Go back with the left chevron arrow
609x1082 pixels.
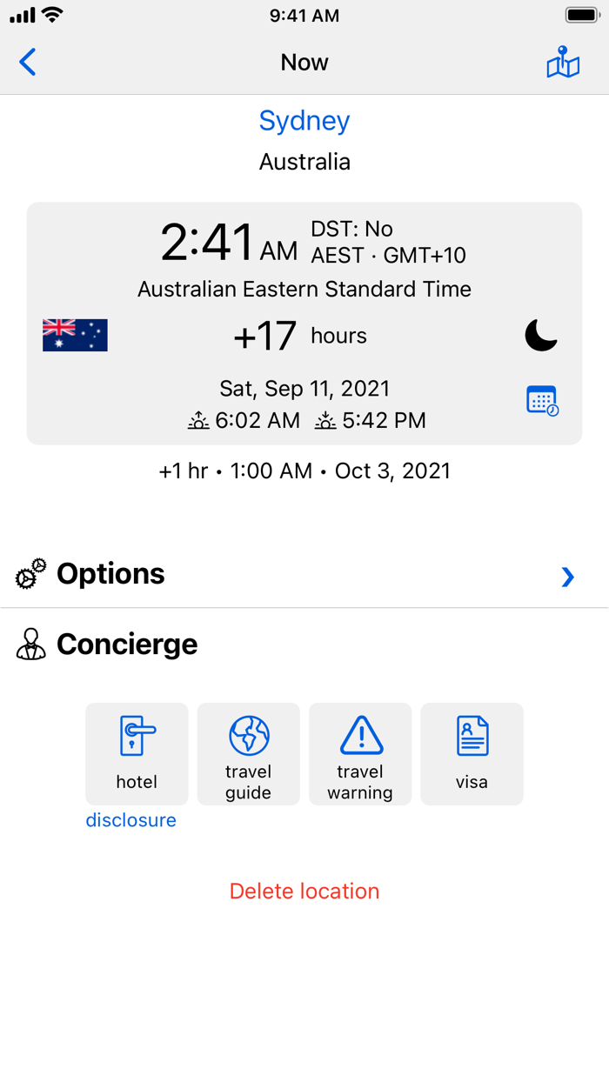tap(27, 63)
